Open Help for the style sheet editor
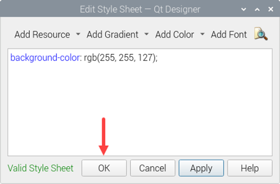Image resolution: width=280 pixels, height=184 pixels. [x=250, y=168]
